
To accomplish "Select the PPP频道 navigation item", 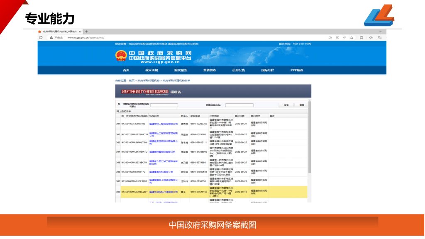I will [x=296, y=70].
